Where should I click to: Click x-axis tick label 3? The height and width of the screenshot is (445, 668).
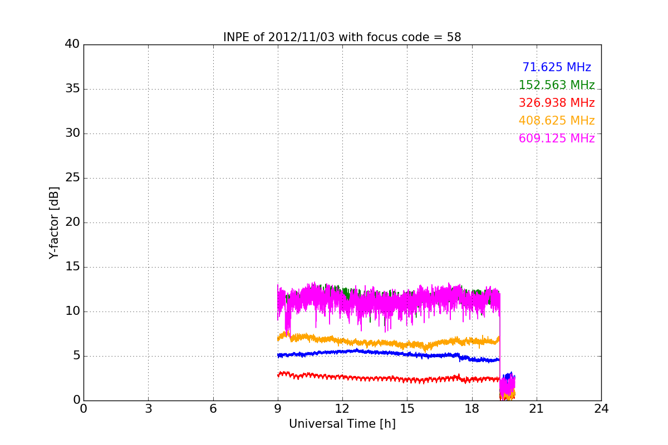[x=148, y=409]
